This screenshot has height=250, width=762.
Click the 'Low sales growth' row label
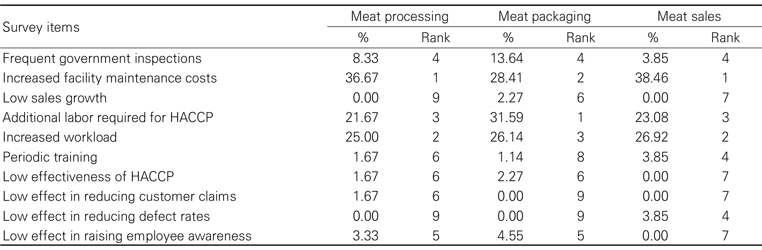55,98
